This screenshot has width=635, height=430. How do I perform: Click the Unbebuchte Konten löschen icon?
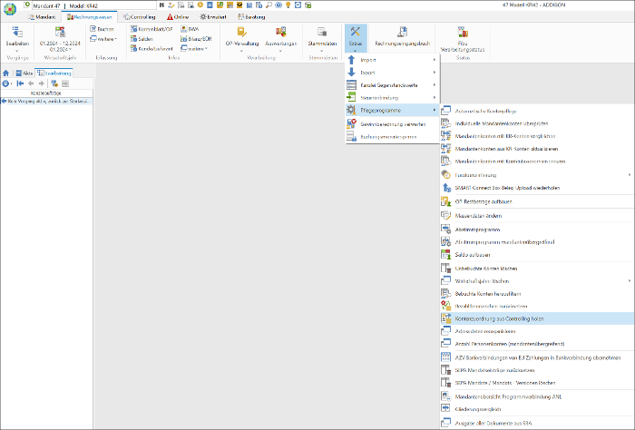point(446,268)
